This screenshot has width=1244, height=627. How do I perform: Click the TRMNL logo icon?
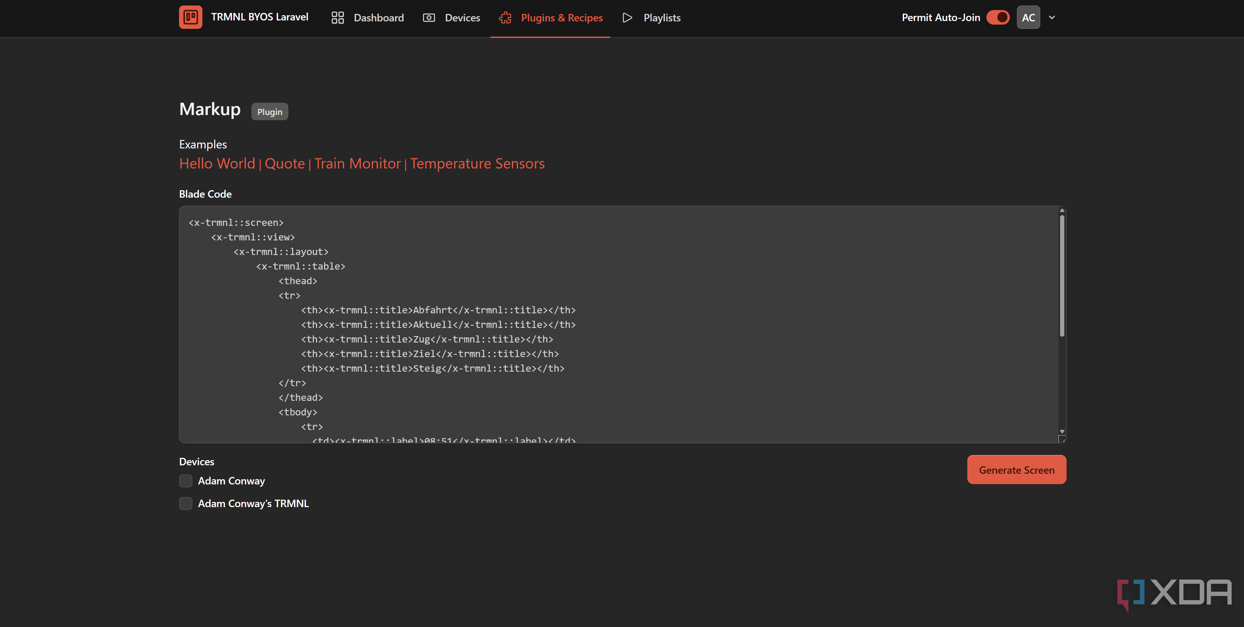tap(190, 17)
